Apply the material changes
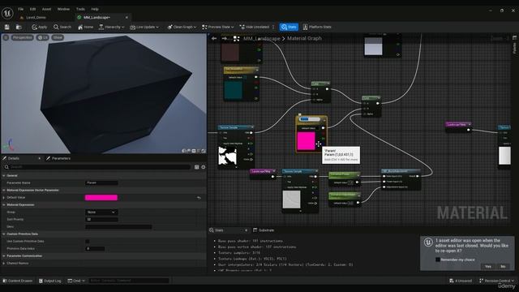Image resolution: width=519 pixels, height=292 pixels. tap(40, 27)
